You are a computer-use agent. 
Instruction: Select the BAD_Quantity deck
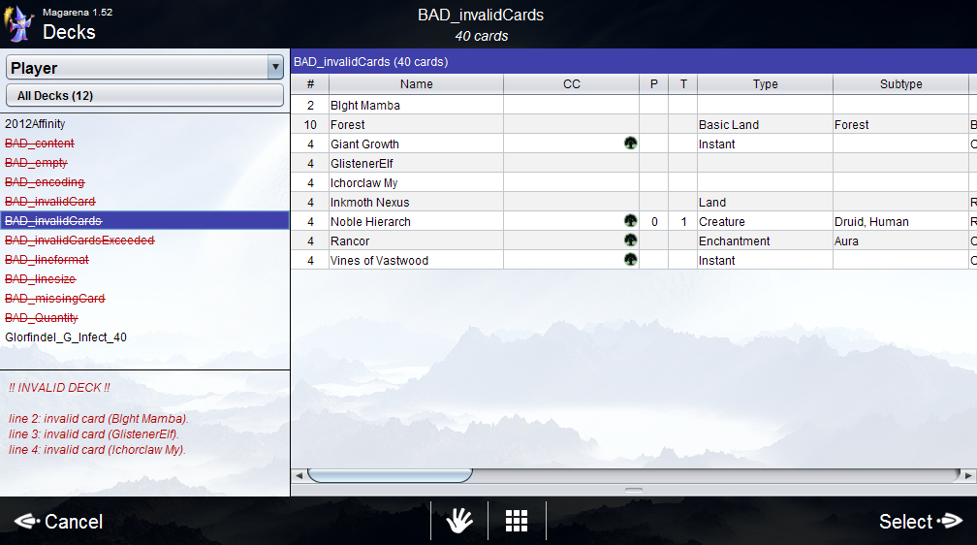pos(42,318)
